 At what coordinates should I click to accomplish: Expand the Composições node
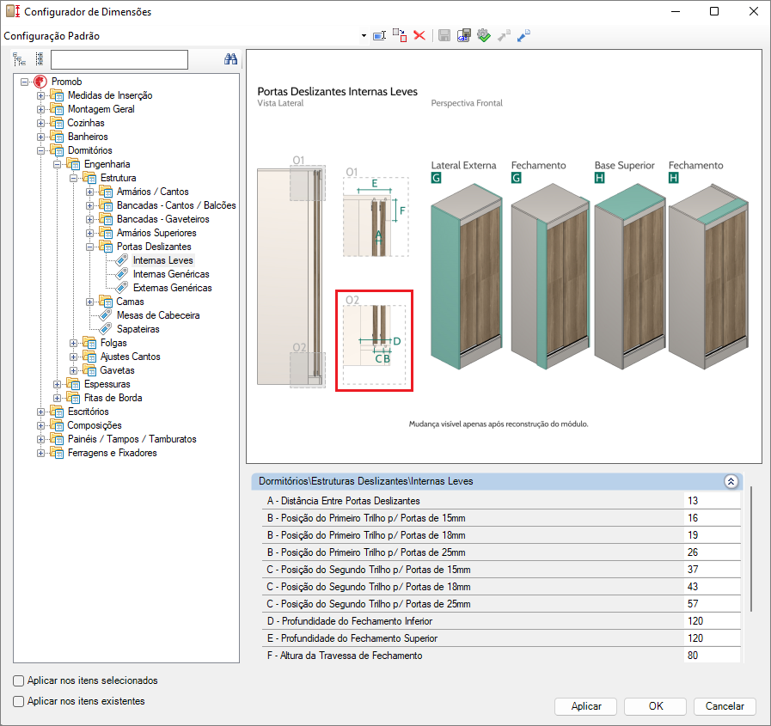pyautogui.click(x=40, y=425)
